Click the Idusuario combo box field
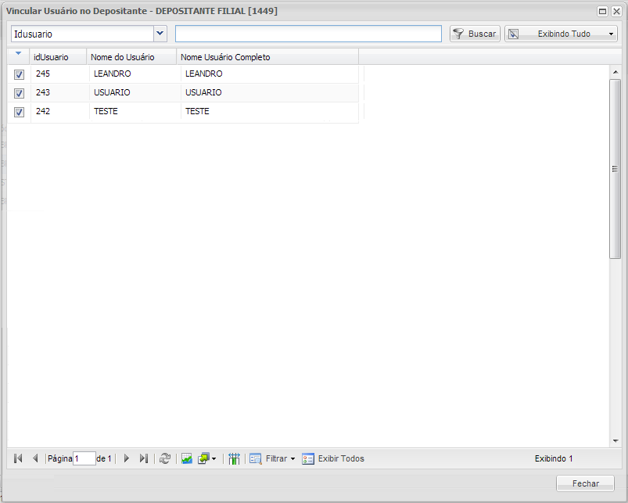 pos(82,34)
